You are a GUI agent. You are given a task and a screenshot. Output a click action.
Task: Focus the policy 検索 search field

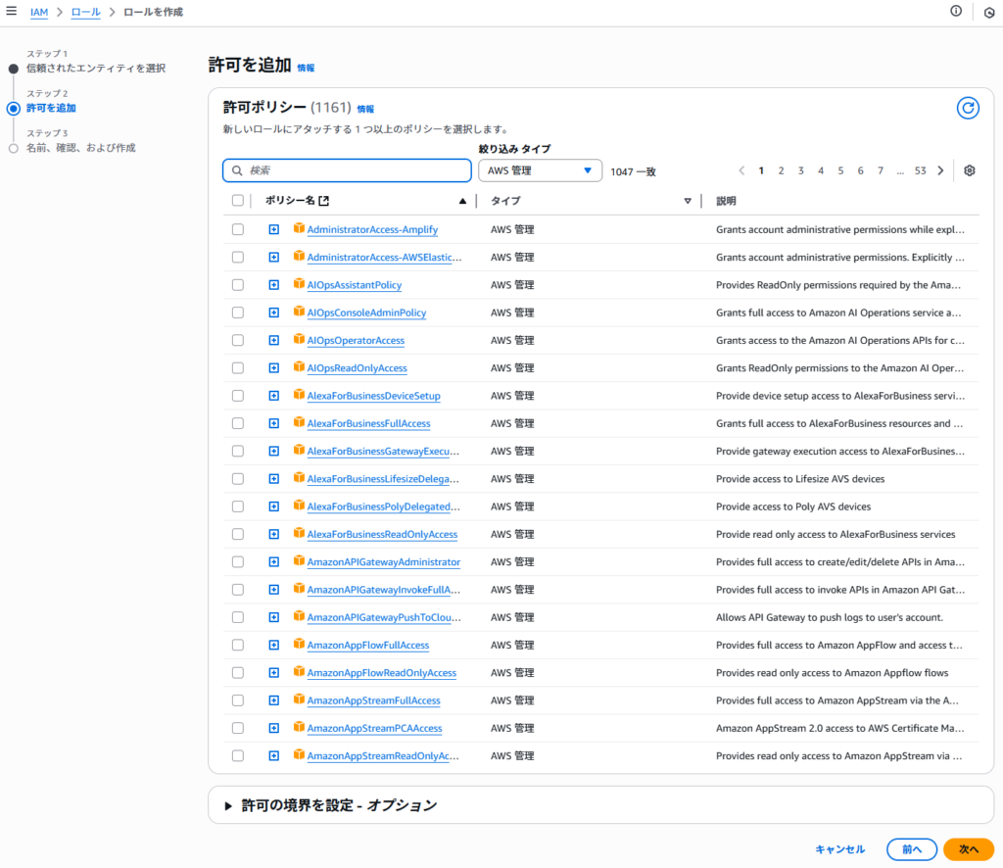click(348, 170)
